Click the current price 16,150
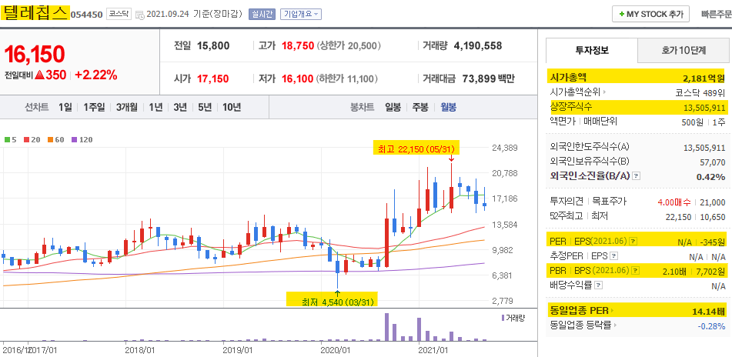The height and width of the screenshot is (357, 732). click(35, 54)
